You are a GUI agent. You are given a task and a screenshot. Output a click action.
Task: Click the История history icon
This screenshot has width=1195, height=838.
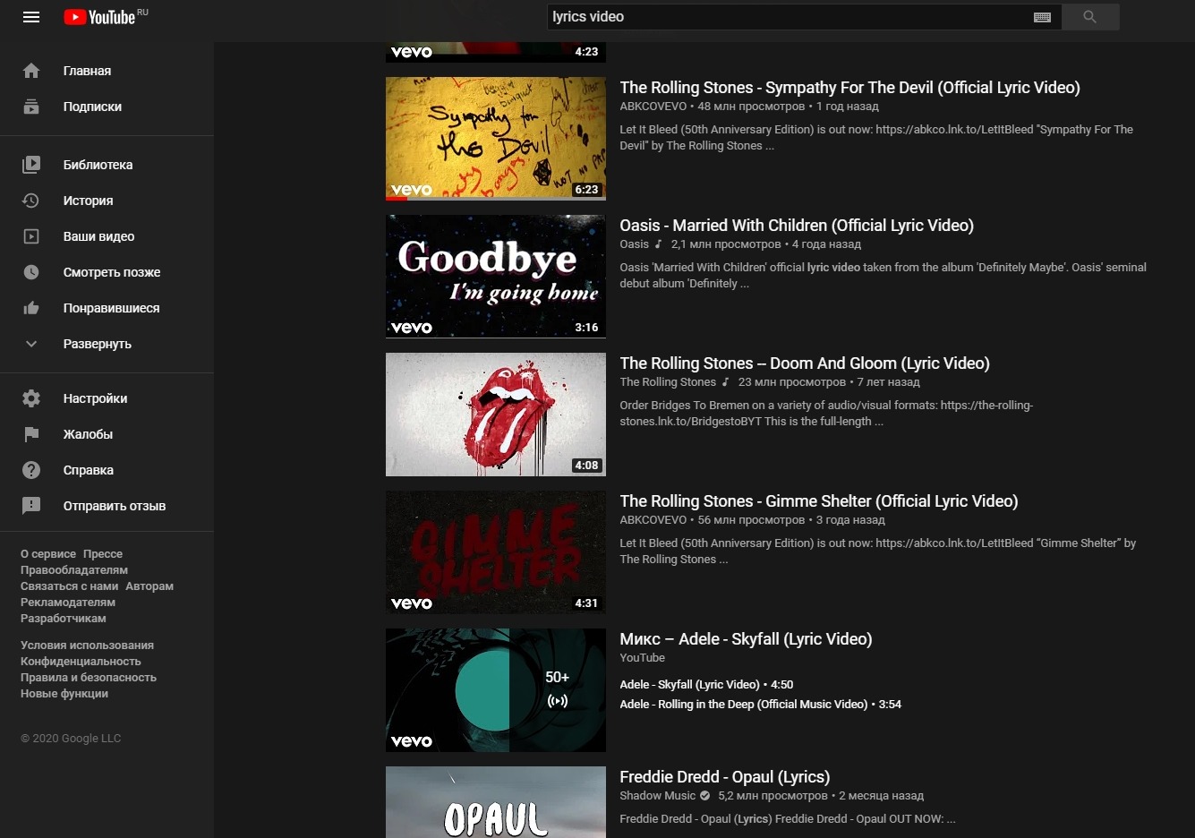[31, 201]
